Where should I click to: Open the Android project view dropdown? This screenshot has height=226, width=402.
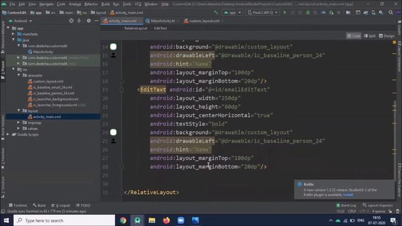point(20,21)
